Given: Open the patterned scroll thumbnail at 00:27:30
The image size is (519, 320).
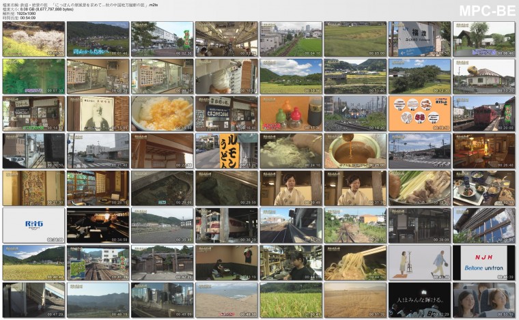Looking at the screenshot, I should pos(33,188).
